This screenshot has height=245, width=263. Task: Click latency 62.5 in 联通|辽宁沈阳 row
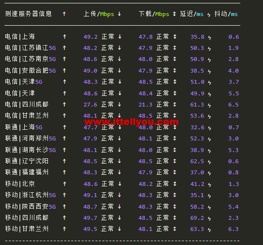(197, 161)
